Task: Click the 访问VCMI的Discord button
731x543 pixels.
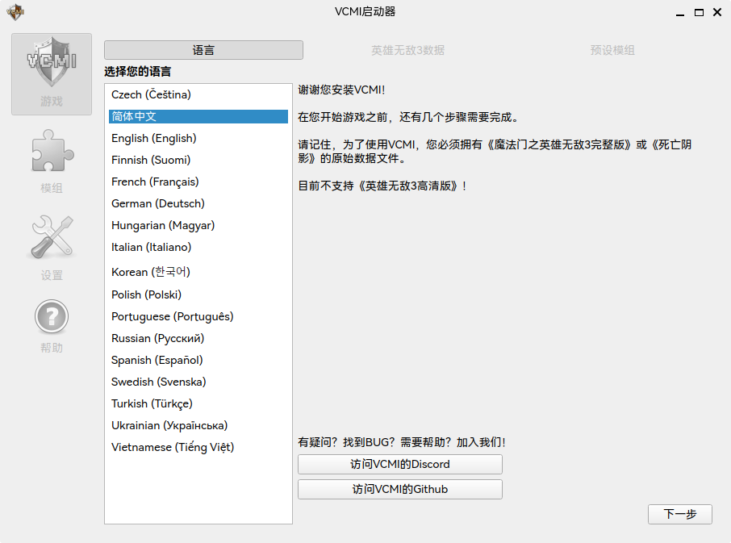Action: (400, 464)
